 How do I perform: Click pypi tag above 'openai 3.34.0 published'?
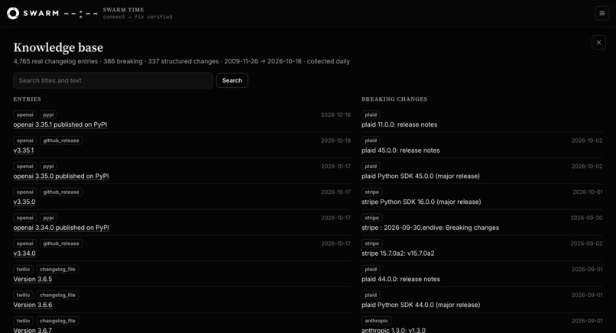(x=48, y=218)
